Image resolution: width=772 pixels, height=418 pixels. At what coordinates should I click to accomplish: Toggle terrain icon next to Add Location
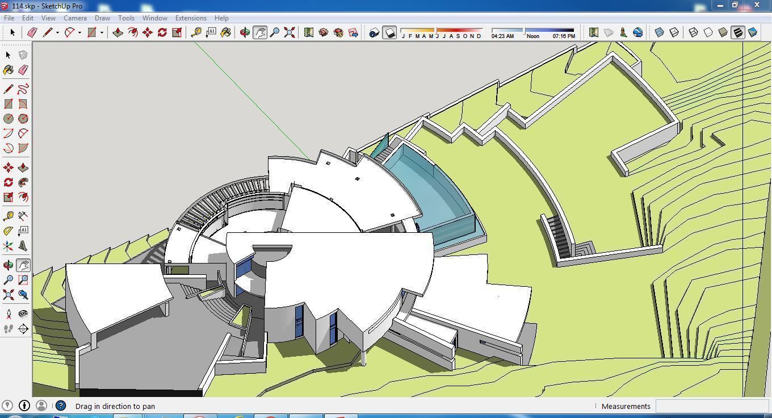pos(609,32)
